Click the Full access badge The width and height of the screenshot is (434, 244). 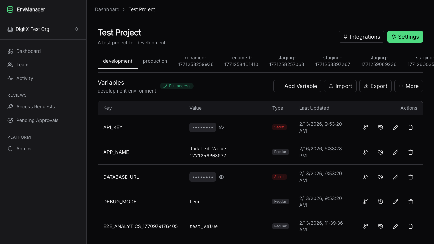click(x=177, y=86)
